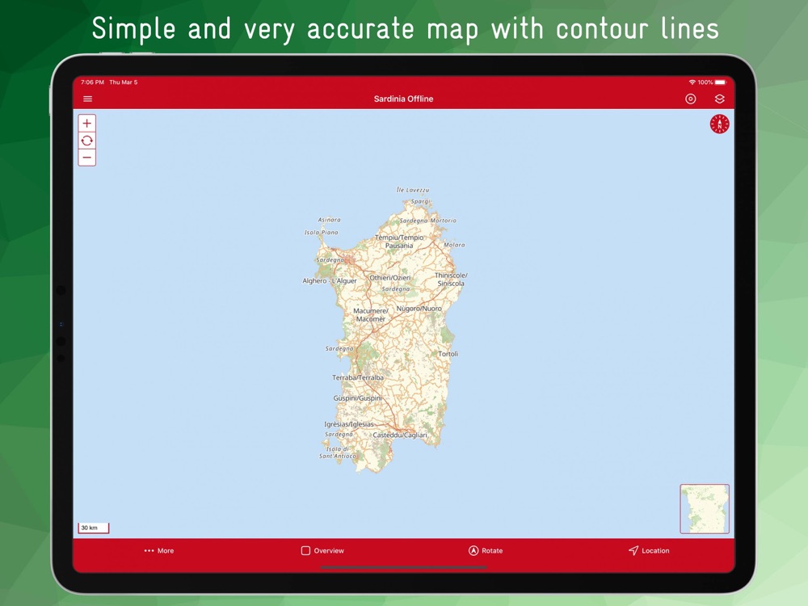Zoom in with the plus button
The height and width of the screenshot is (606, 808).
coord(87,123)
